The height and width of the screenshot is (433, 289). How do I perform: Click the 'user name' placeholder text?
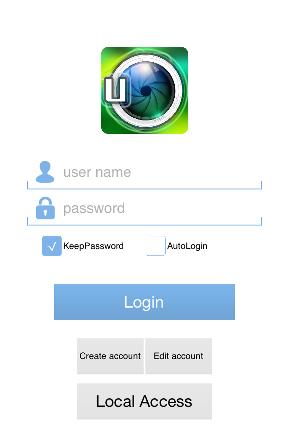tap(97, 172)
